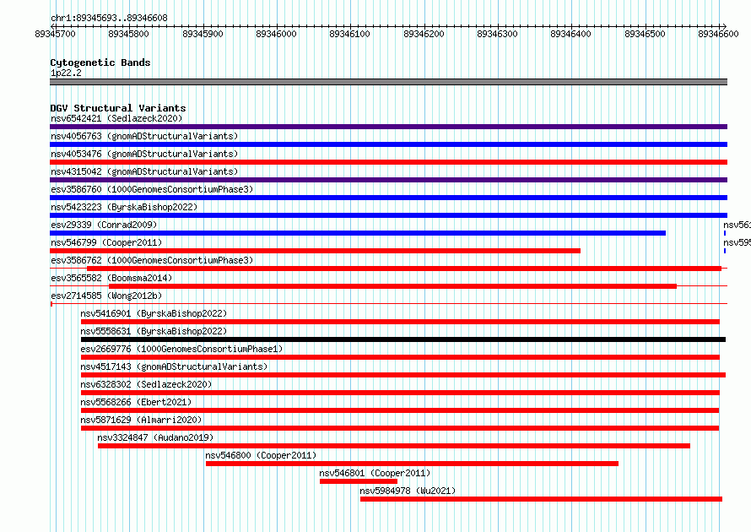Screen dimensions: 751x532
Task: Click nsv5558631 (ByrskaBishop2022) label
Action: coord(154,331)
